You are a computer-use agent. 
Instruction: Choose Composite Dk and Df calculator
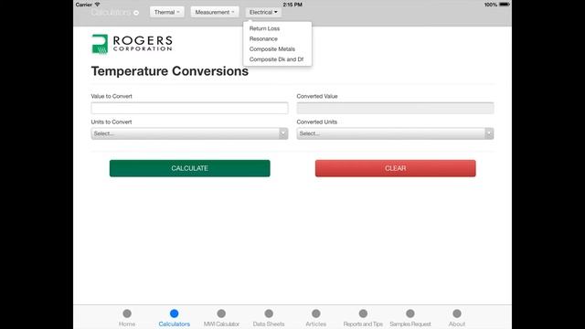[276, 59]
